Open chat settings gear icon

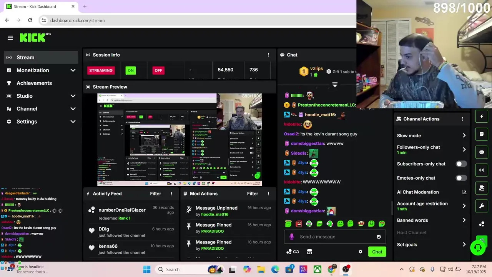point(360,252)
